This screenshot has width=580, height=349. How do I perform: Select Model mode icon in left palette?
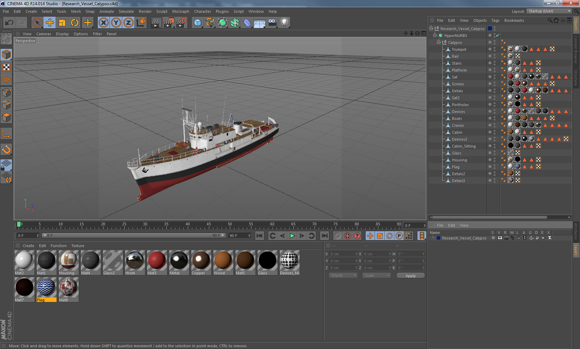(7, 55)
